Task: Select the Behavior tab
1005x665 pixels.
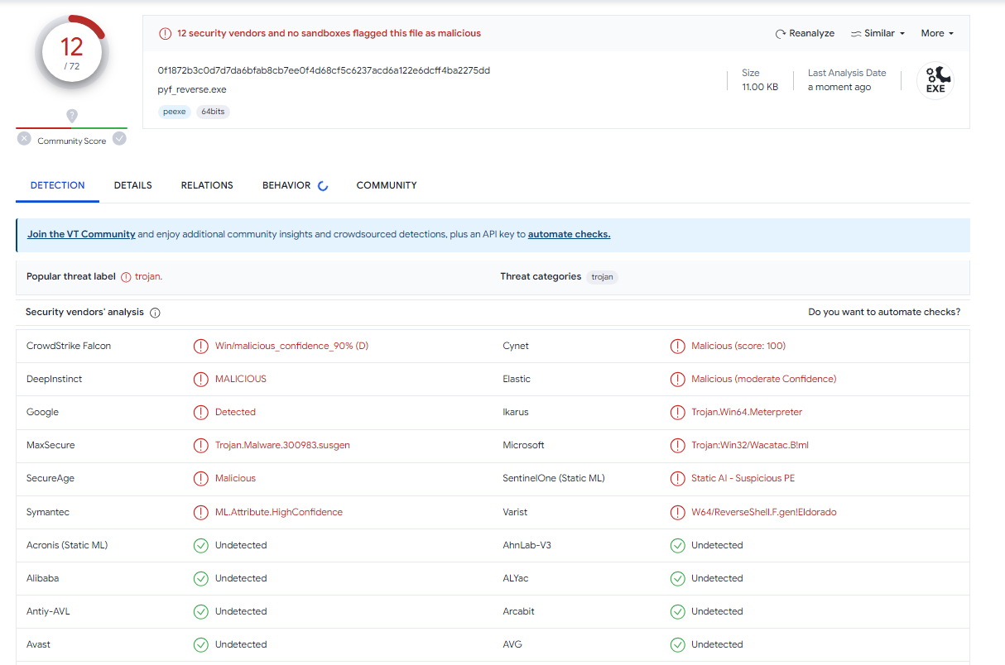Action: [x=286, y=185]
